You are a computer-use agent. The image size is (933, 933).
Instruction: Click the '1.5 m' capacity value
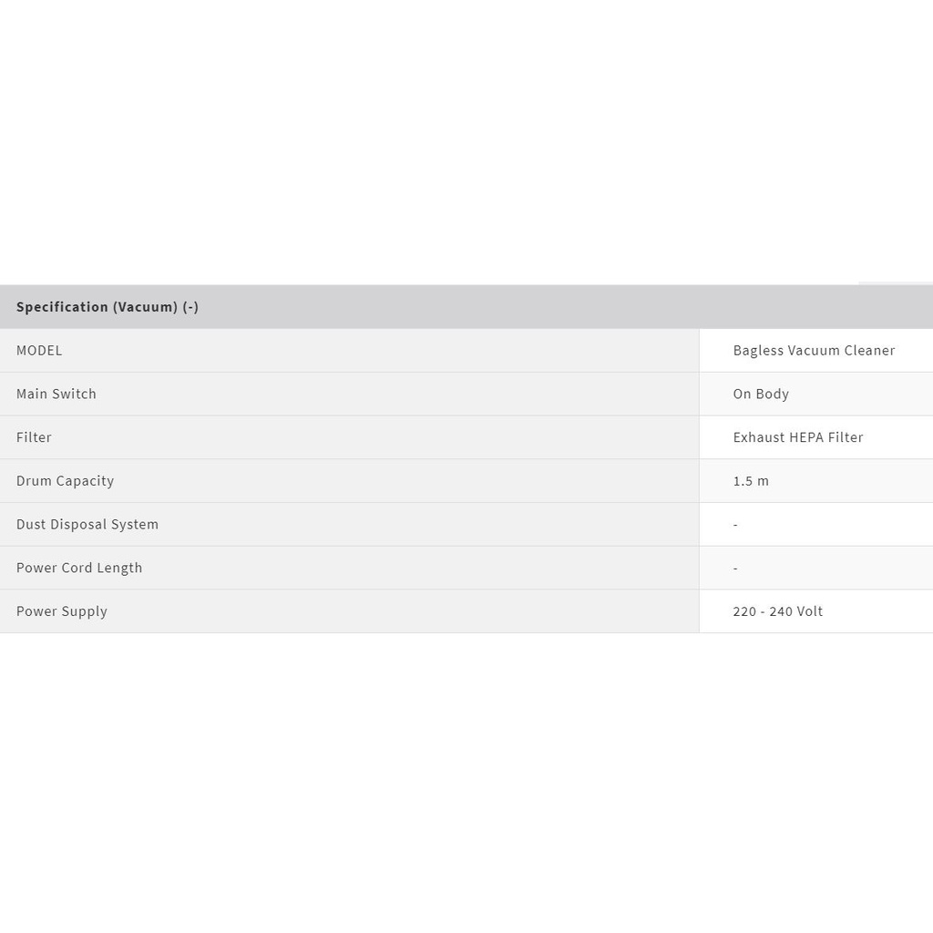tap(751, 481)
